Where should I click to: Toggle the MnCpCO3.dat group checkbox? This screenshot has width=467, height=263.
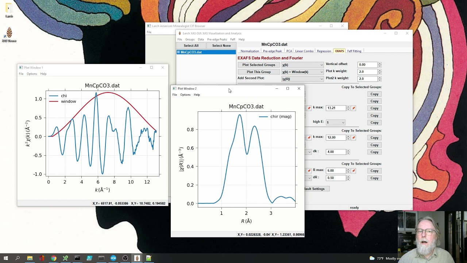tap(178, 52)
